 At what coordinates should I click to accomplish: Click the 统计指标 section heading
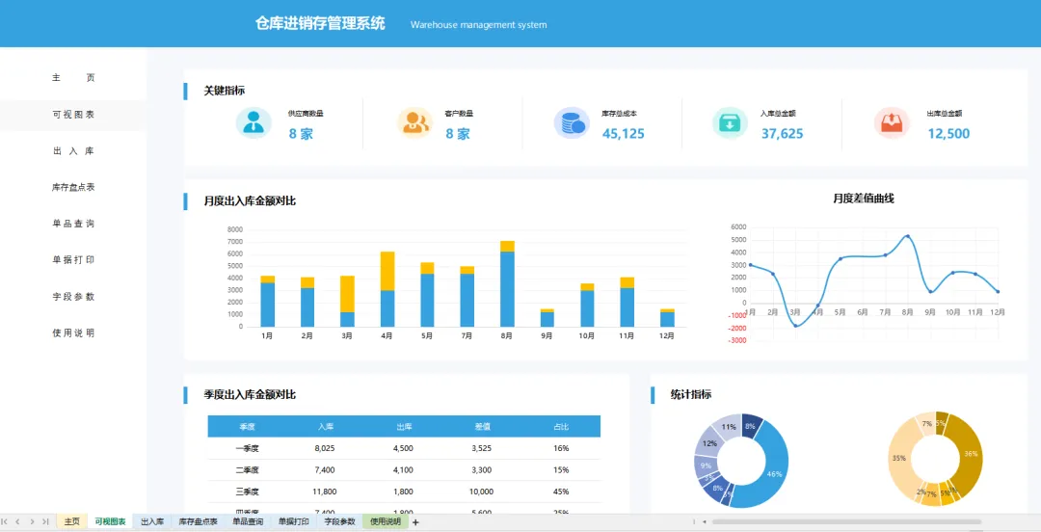pyautogui.click(x=690, y=394)
